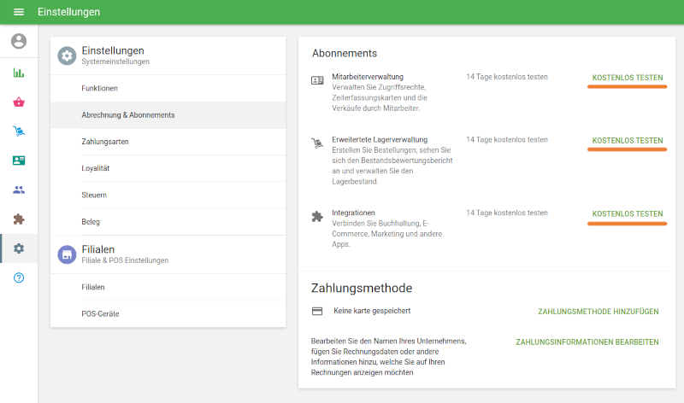Click the Einstellungen gear icon in panel

67,55
